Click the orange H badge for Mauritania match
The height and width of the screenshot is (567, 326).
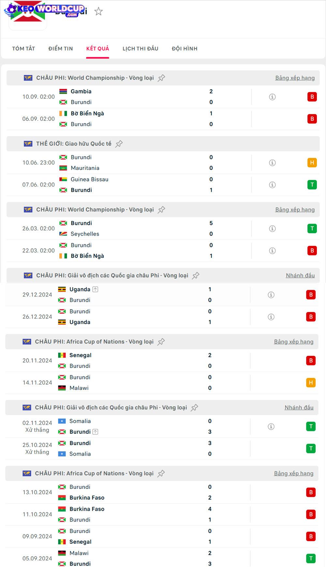312,163
